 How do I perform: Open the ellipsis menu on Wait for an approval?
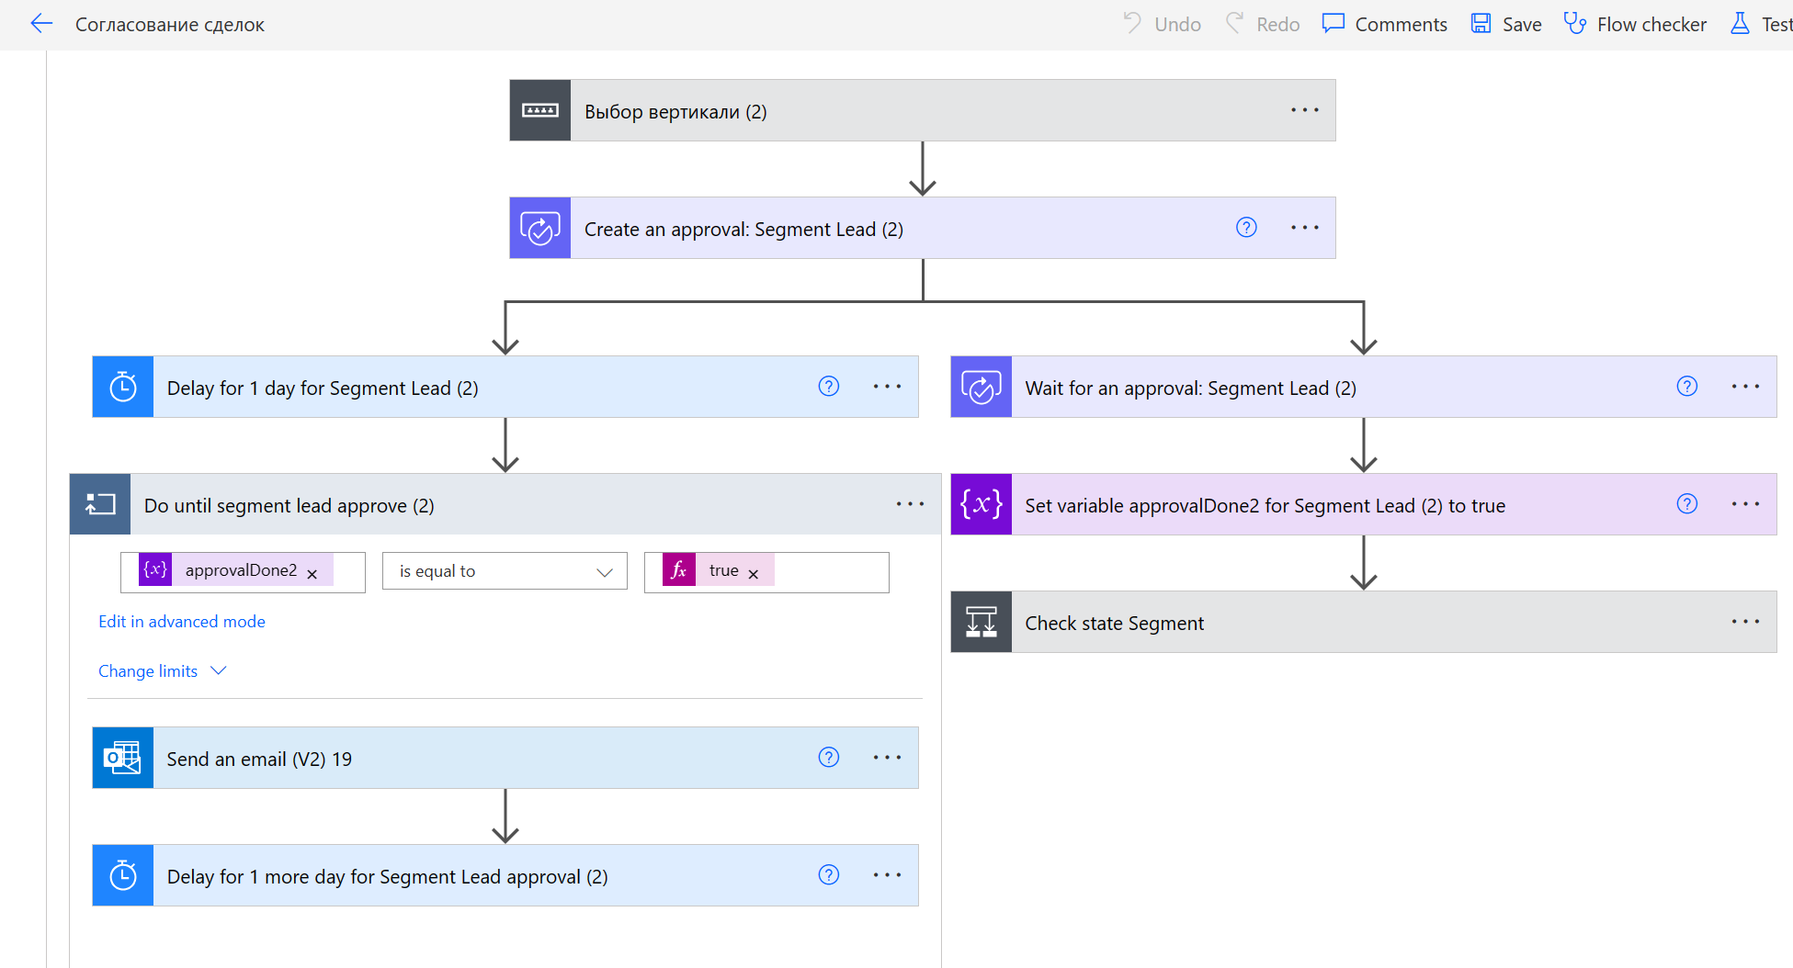(x=1744, y=387)
